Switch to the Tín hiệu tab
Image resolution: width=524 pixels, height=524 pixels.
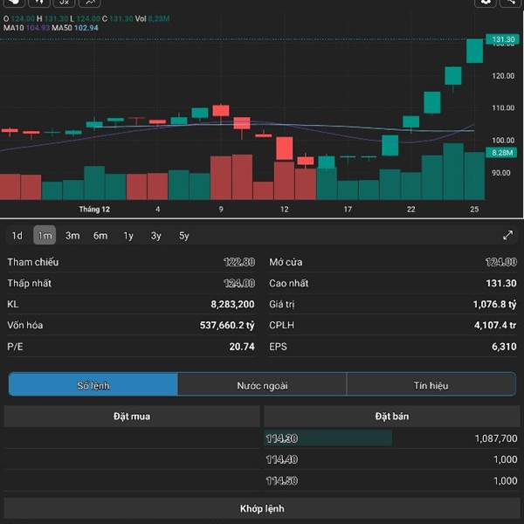[431, 385]
